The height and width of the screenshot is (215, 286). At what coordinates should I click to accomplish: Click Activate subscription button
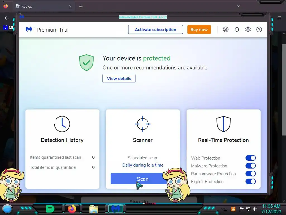[x=156, y=29]
